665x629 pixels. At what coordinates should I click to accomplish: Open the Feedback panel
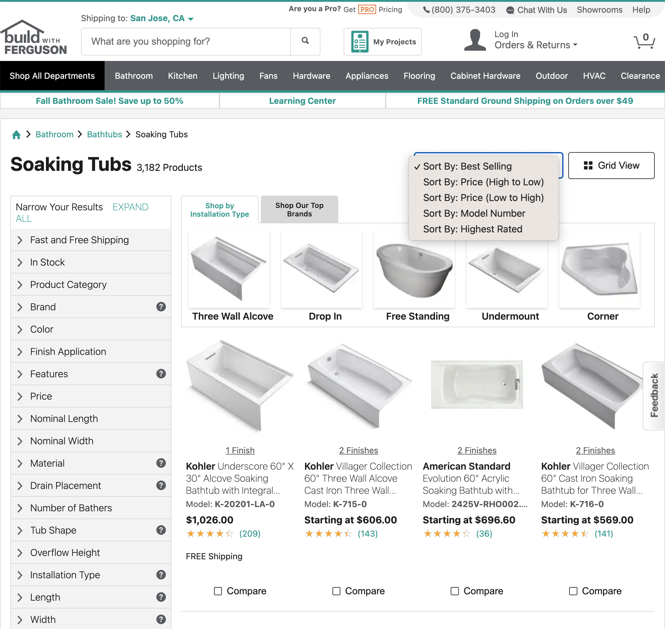click(654, 396)
